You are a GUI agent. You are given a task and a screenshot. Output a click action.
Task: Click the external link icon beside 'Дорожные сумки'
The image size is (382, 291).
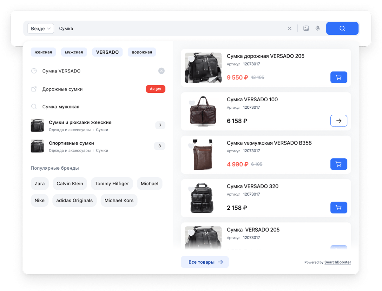tap(34, 89)
